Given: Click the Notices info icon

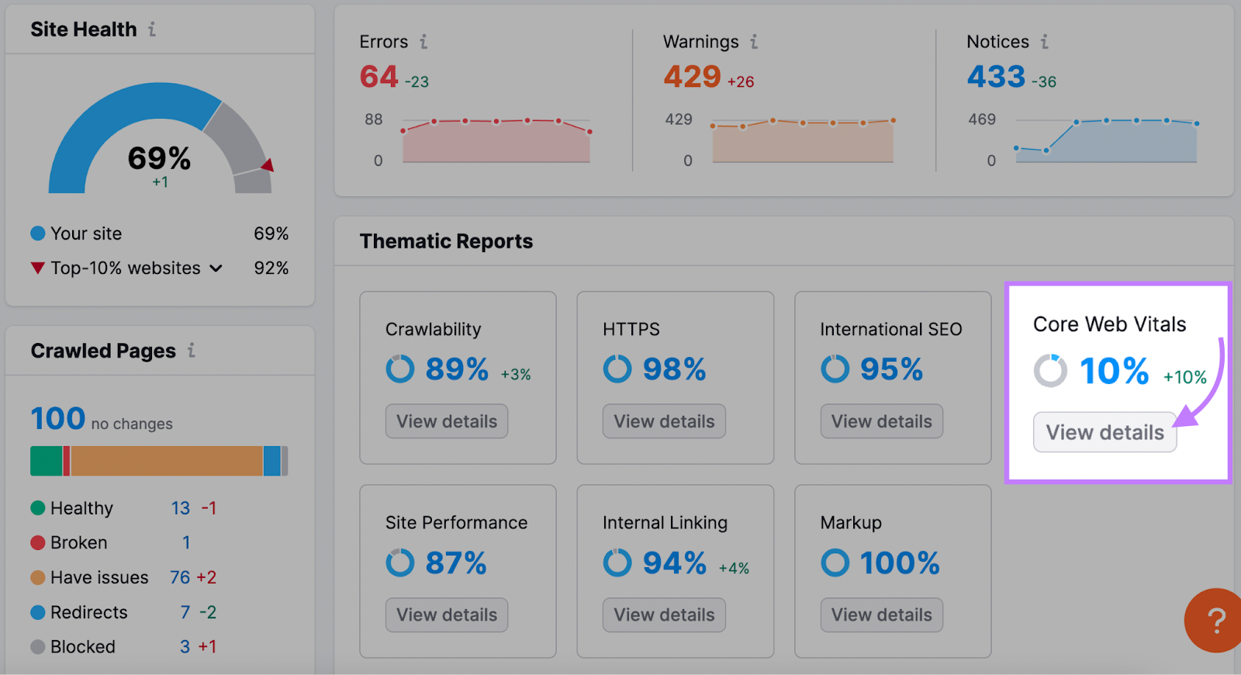Looking at the screenshot, I should click(1046, 43).
